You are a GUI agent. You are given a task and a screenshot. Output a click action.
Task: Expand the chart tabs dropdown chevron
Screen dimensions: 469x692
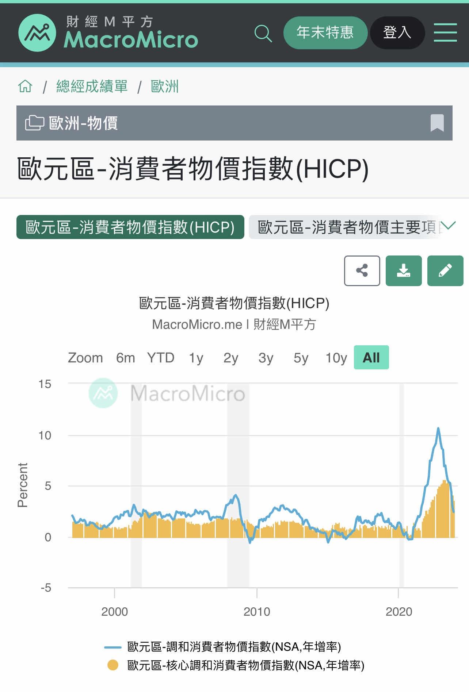coord(449,226)
